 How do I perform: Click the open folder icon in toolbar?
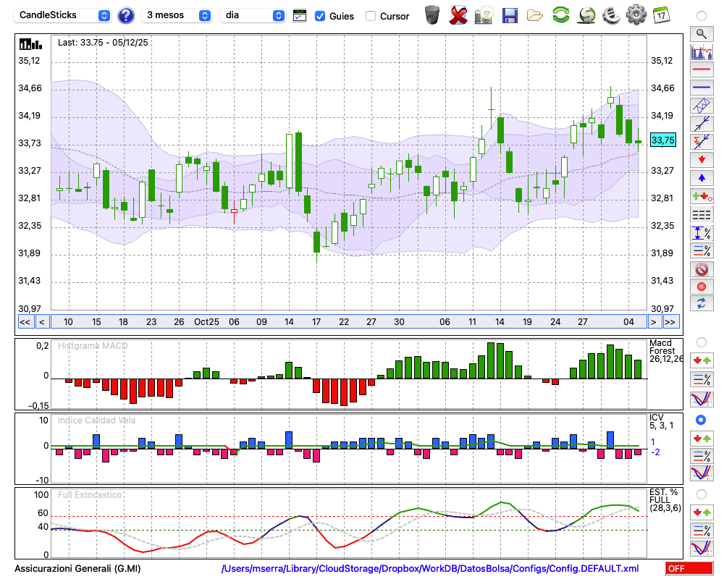click(535, 14)
